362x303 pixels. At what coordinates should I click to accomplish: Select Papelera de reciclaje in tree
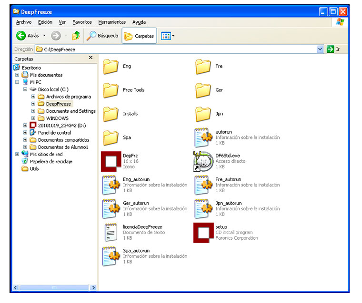click(51, 161)
